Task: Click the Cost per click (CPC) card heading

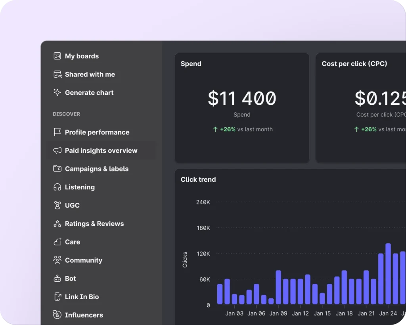Action: coord(354,63)
